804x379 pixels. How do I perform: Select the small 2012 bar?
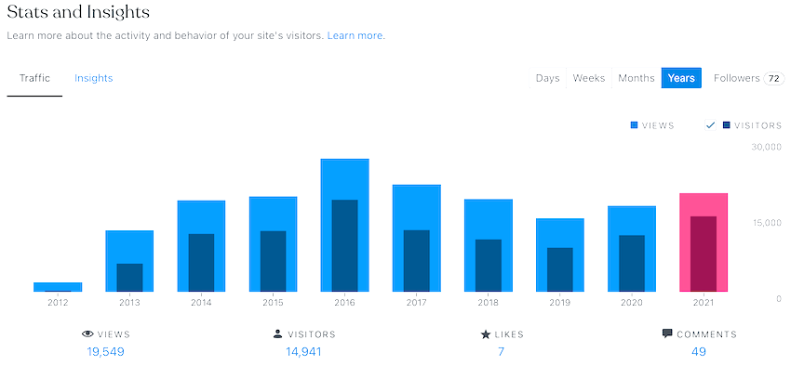click(58, 287)
